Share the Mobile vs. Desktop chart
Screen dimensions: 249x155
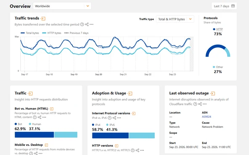coord(36,153)
